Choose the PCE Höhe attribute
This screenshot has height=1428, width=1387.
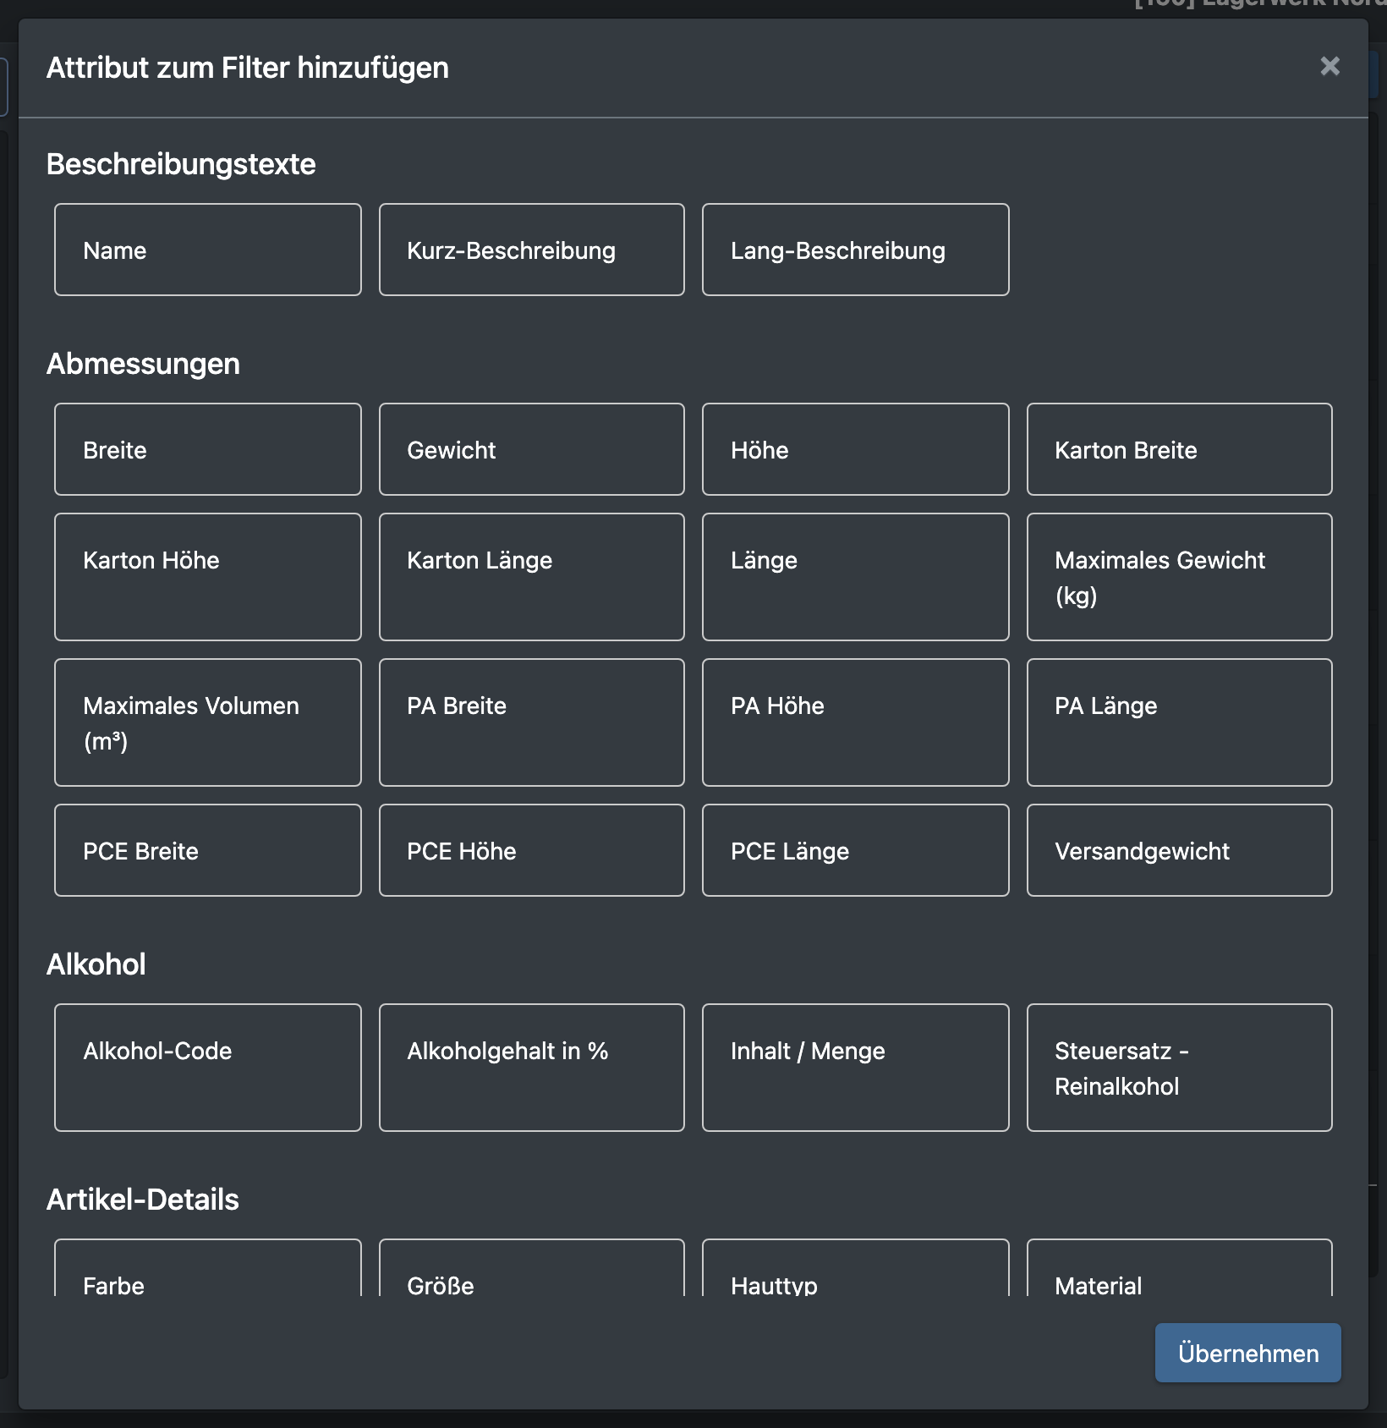(532, 850)
